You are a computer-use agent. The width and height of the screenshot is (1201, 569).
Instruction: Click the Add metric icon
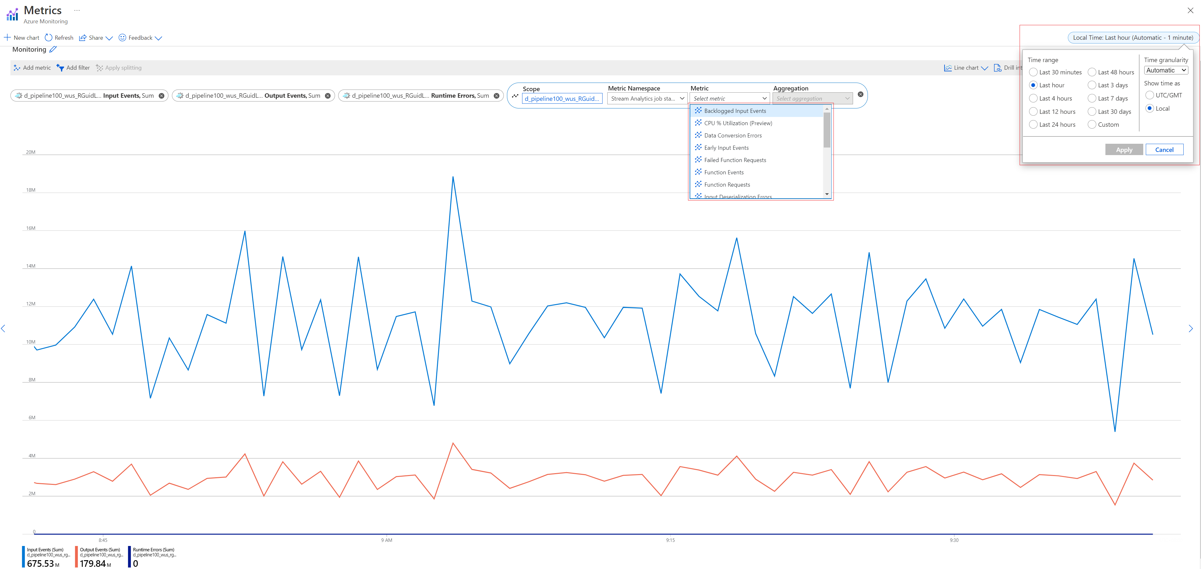pyautogui.click(x=17, y=67)
